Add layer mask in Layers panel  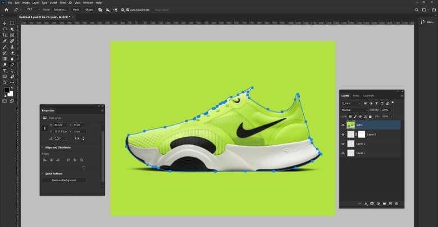click(x=372, y=203)
